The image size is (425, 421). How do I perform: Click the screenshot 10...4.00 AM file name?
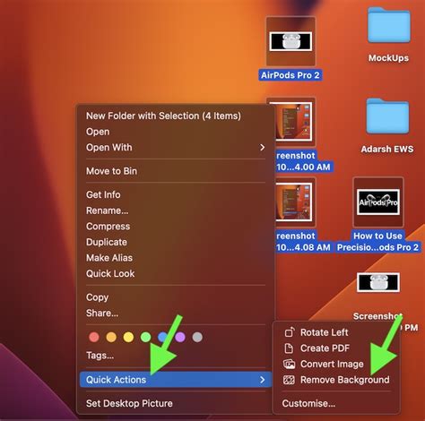[x=303, y=161]
